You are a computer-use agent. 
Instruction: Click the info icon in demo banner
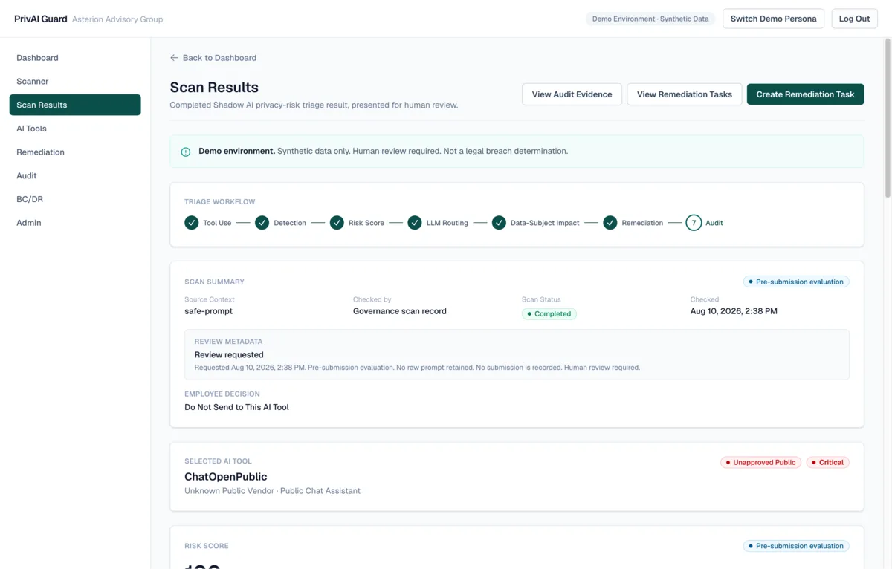click(186, 152)
